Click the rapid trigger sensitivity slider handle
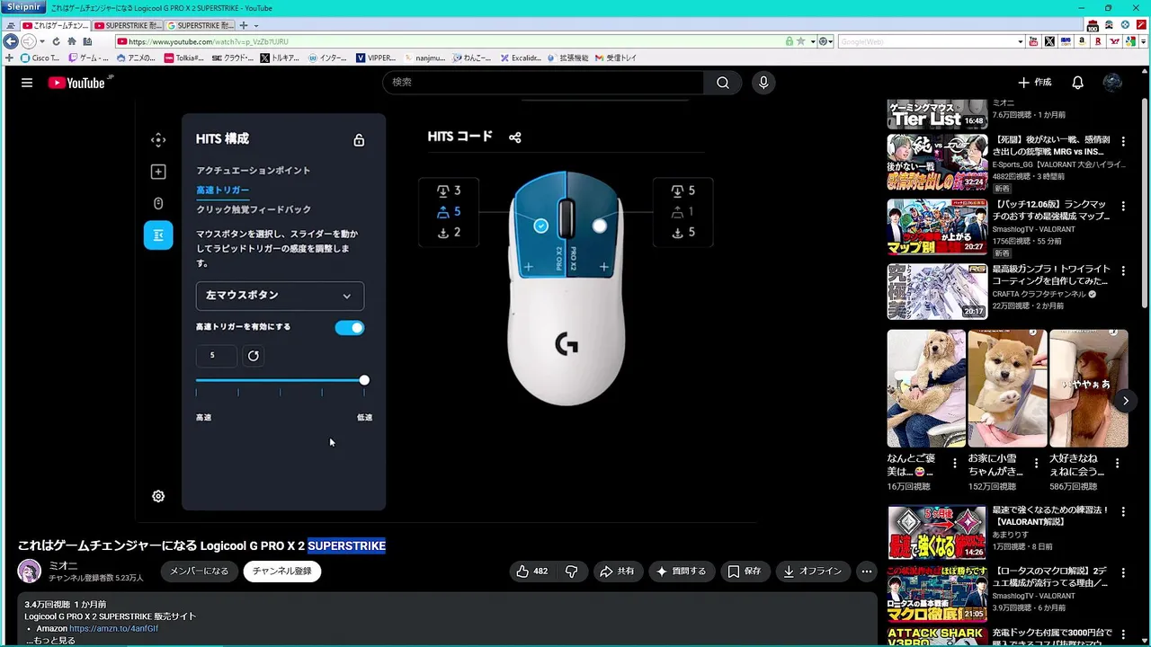Screen dimensions: 1151x647 pos(364,380)
